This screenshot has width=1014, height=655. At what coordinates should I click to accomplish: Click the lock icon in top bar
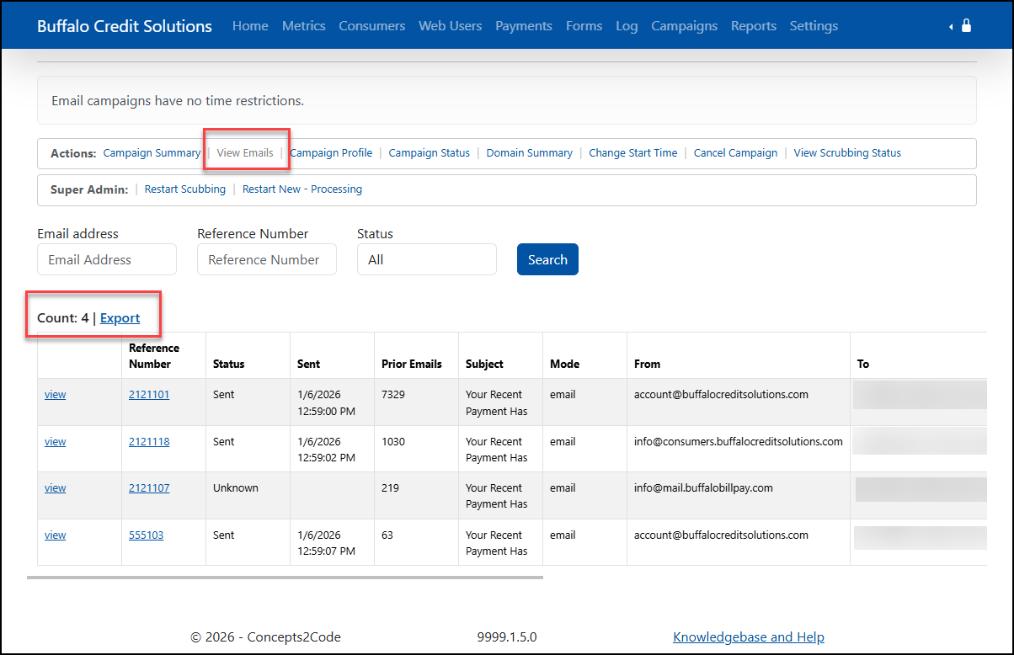(966, 26)
